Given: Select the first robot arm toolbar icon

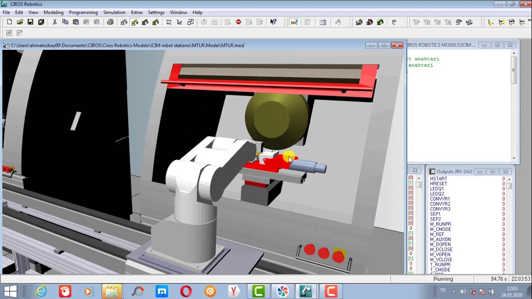Looking at the screenshot, I should point(124,22).
